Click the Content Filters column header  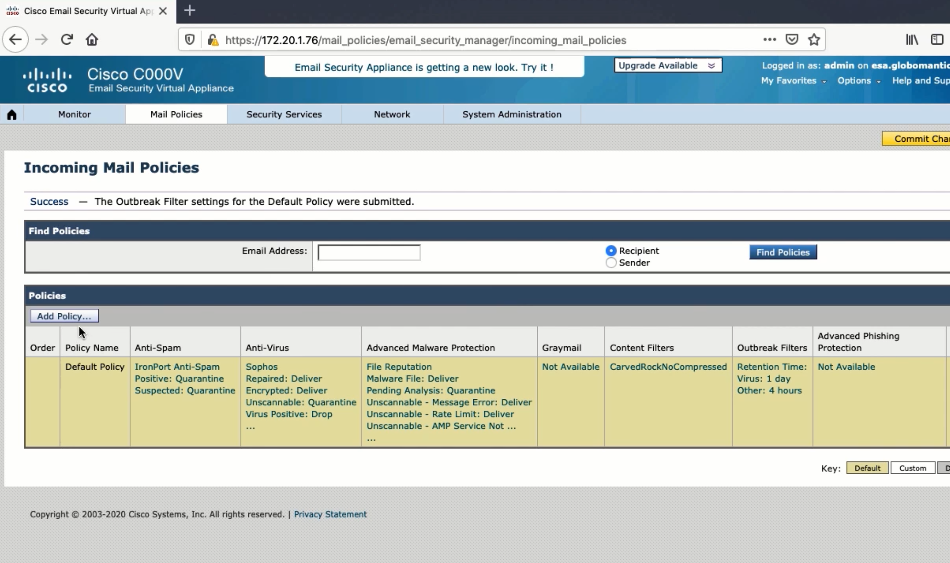642,348
